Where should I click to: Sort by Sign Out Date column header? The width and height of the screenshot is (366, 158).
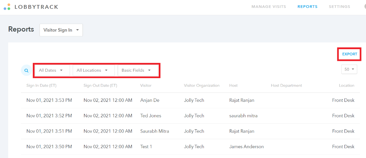click(100, 86)
